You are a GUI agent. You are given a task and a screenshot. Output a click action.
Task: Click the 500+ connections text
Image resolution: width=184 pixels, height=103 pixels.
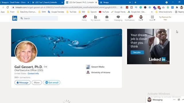tap(22, 78)
